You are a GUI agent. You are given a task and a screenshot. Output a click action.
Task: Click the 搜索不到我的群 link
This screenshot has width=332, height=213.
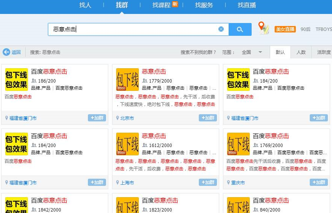coord(198,52)
